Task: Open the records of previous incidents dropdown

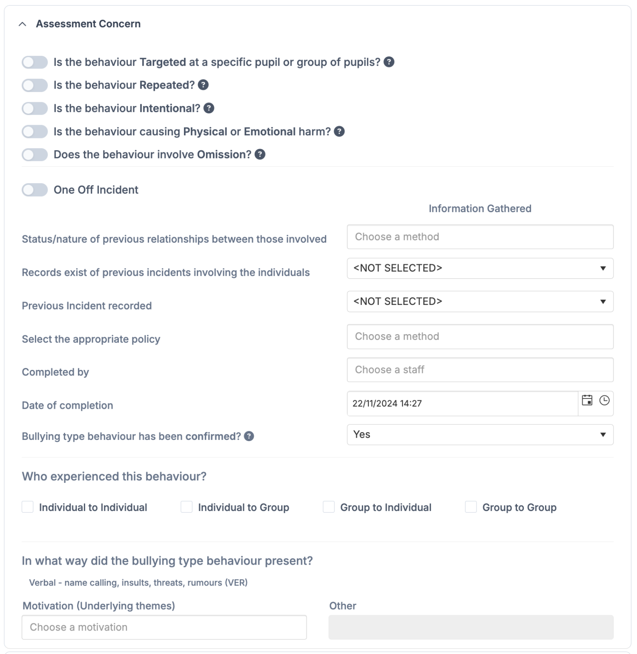Action: (480, 268)
